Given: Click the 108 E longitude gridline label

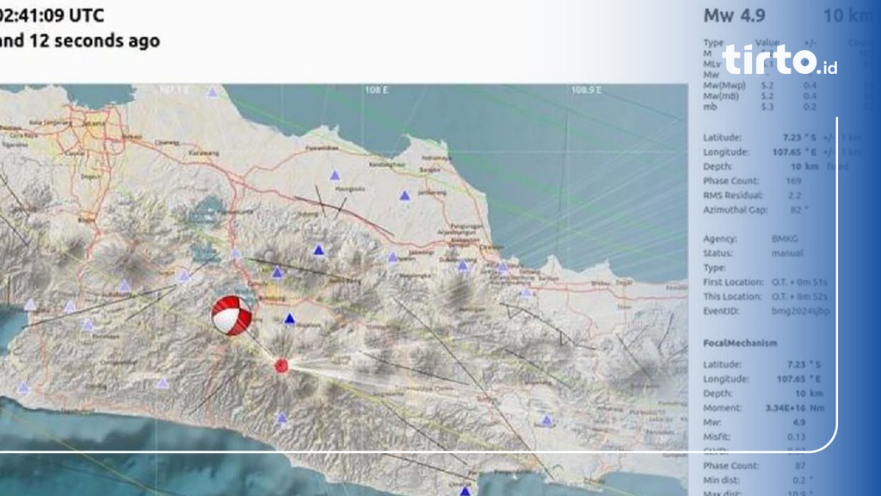Looking at the screenshot, I should (x=377, y=89).
